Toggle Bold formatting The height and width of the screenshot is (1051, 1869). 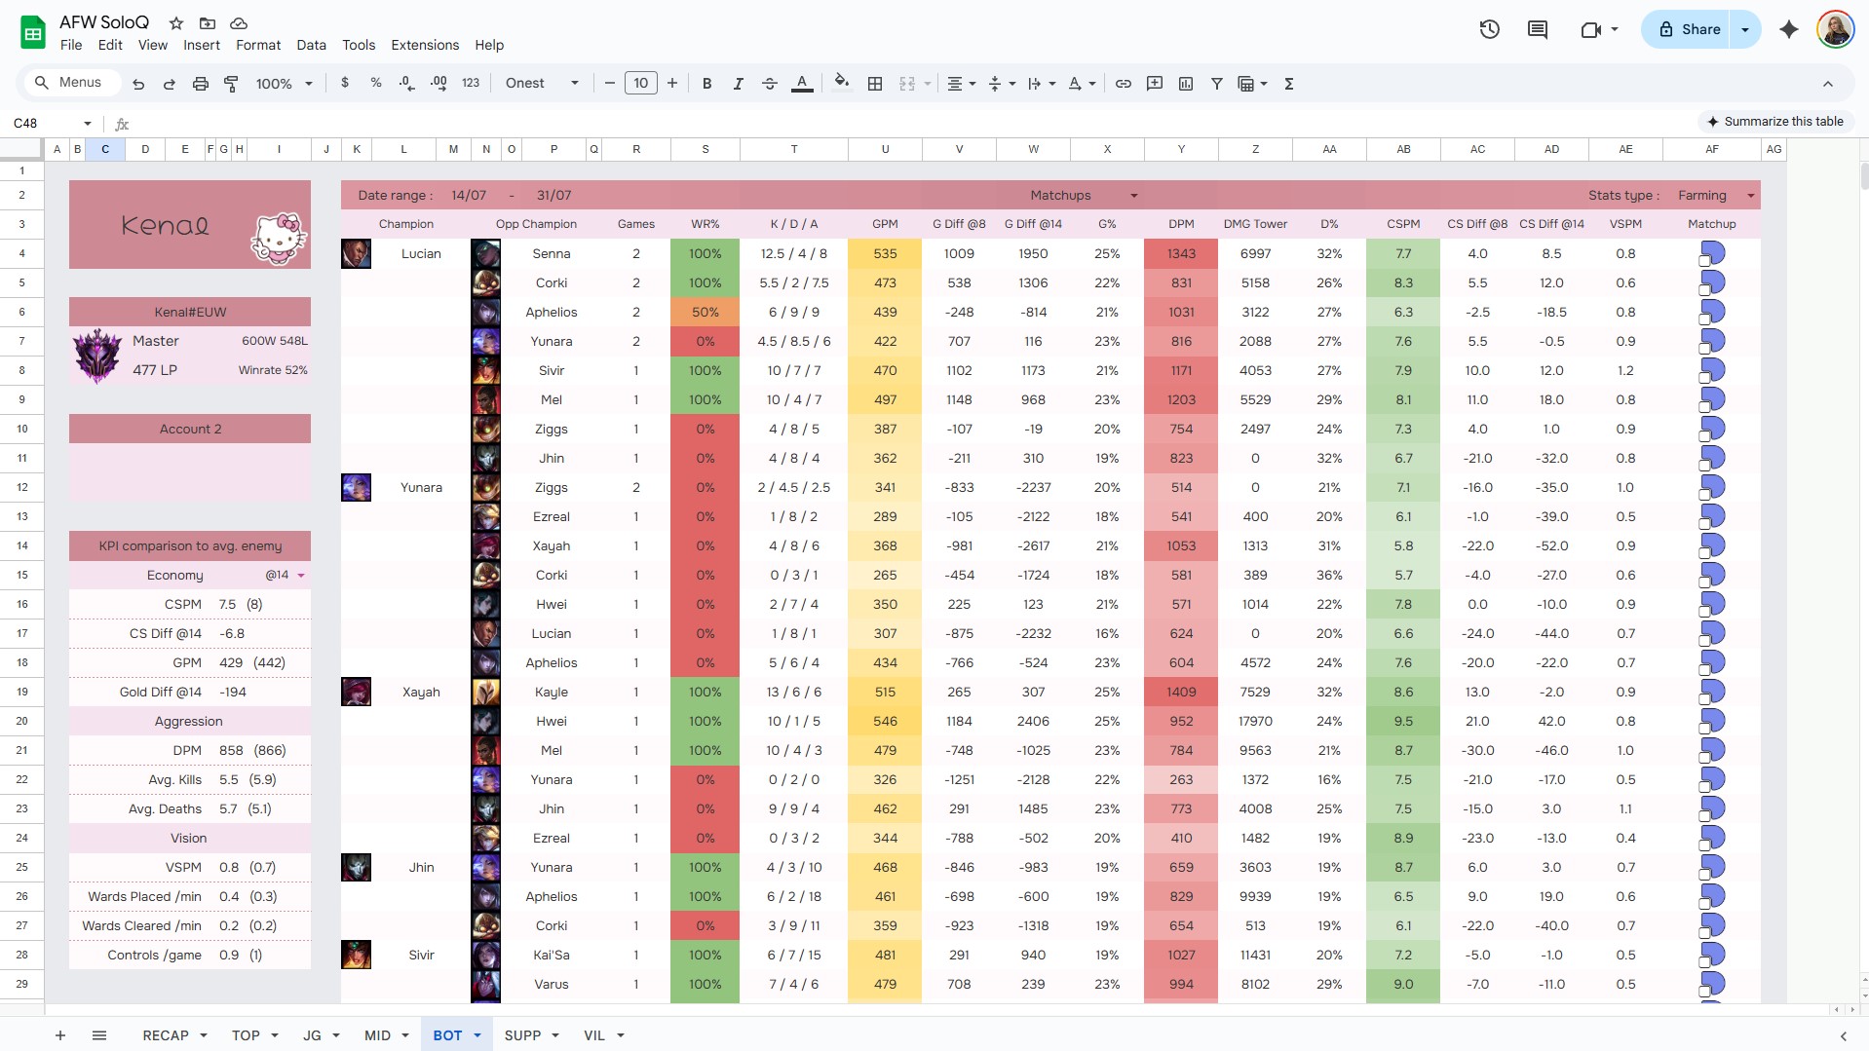707,84
